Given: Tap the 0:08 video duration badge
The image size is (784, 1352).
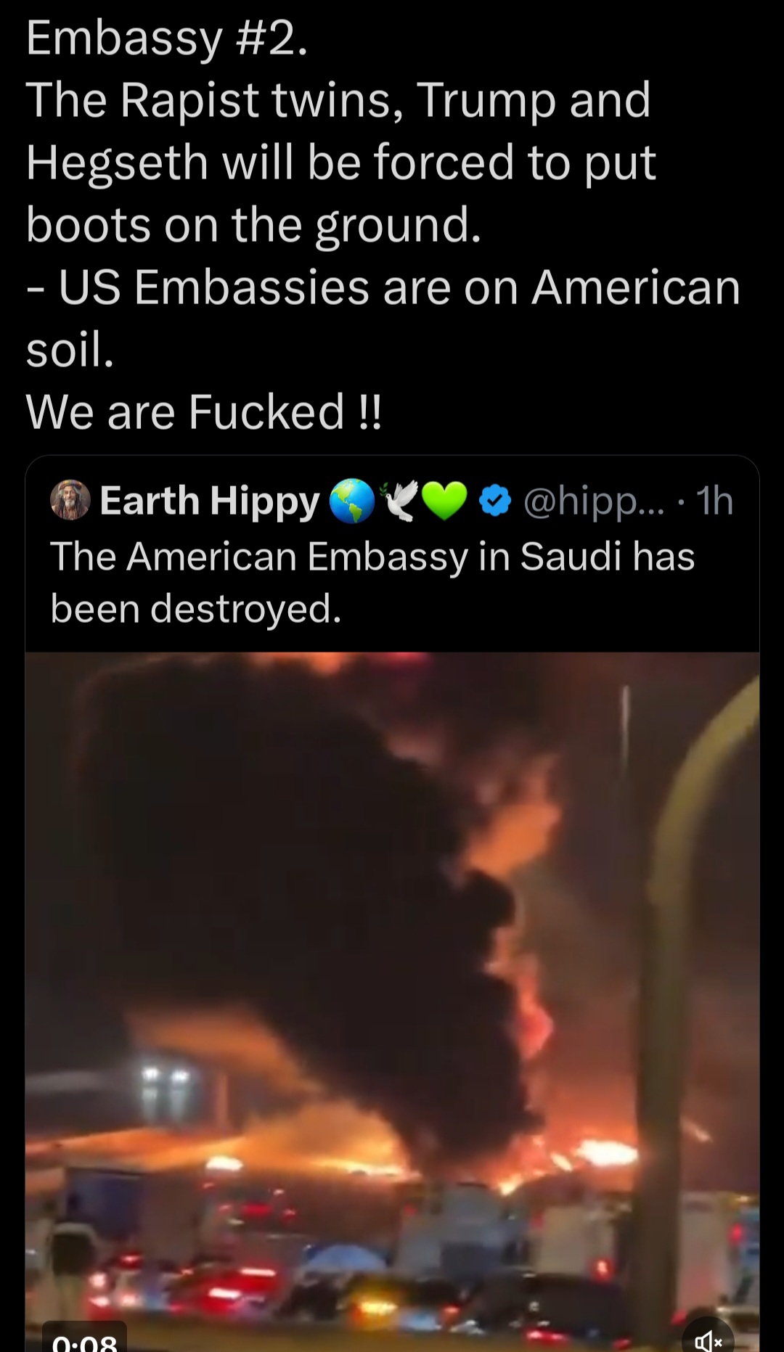Looking at the screenshot, I should click(85, 1340).
